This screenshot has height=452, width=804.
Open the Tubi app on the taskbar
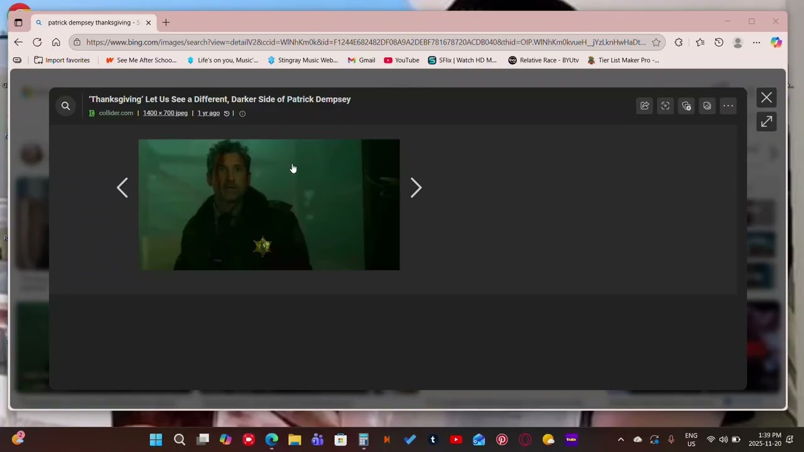[x=571, y=439]
